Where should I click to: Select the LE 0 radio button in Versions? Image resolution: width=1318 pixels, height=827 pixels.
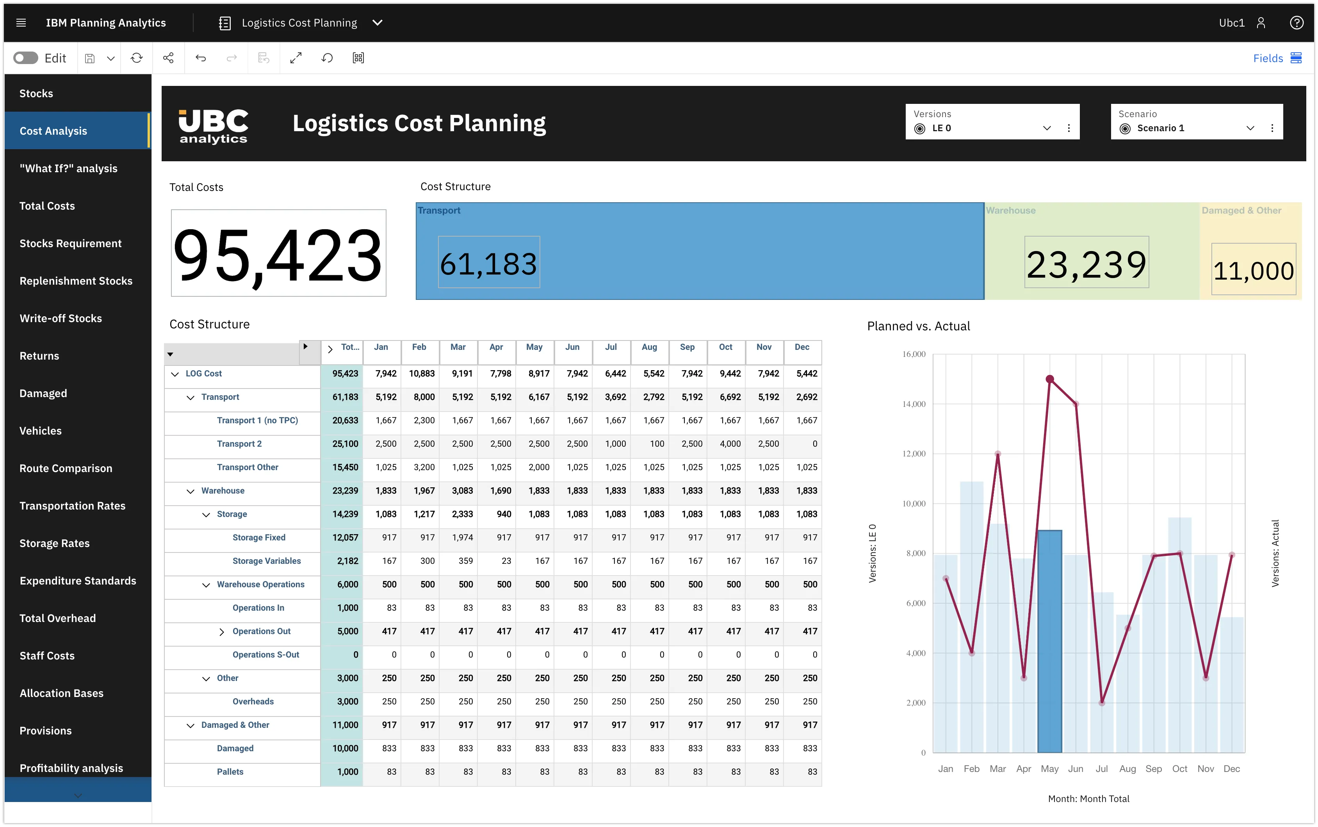(x=920, y=128)
